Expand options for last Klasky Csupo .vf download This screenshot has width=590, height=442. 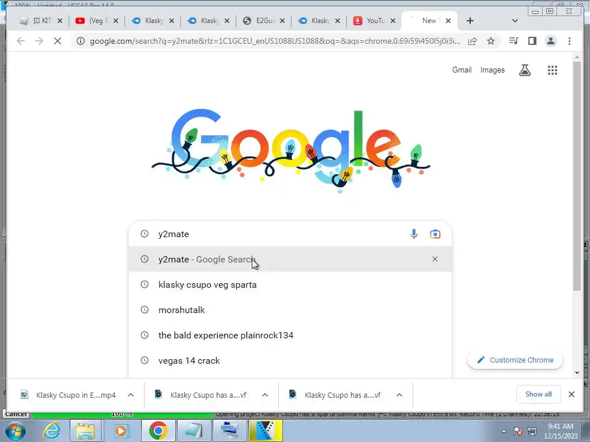pyautogui.click(x=399, y=395)
